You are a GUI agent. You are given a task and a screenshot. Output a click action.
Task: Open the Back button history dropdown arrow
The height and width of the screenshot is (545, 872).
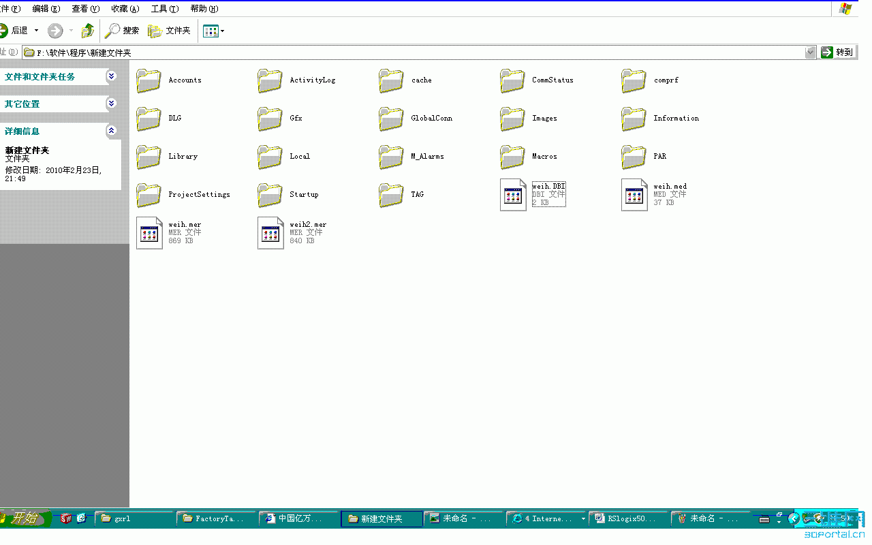point(37,31)
